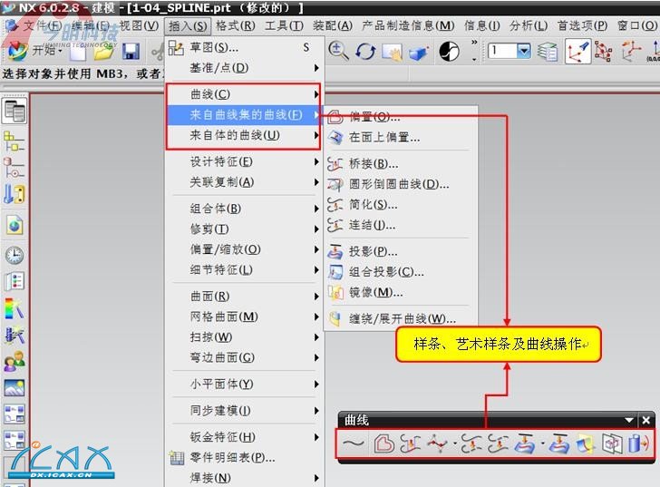This screenshot has width=660, height=487.
Task: Choose the Simplify Curve toolbar icon
Action: tap(471, 443)
